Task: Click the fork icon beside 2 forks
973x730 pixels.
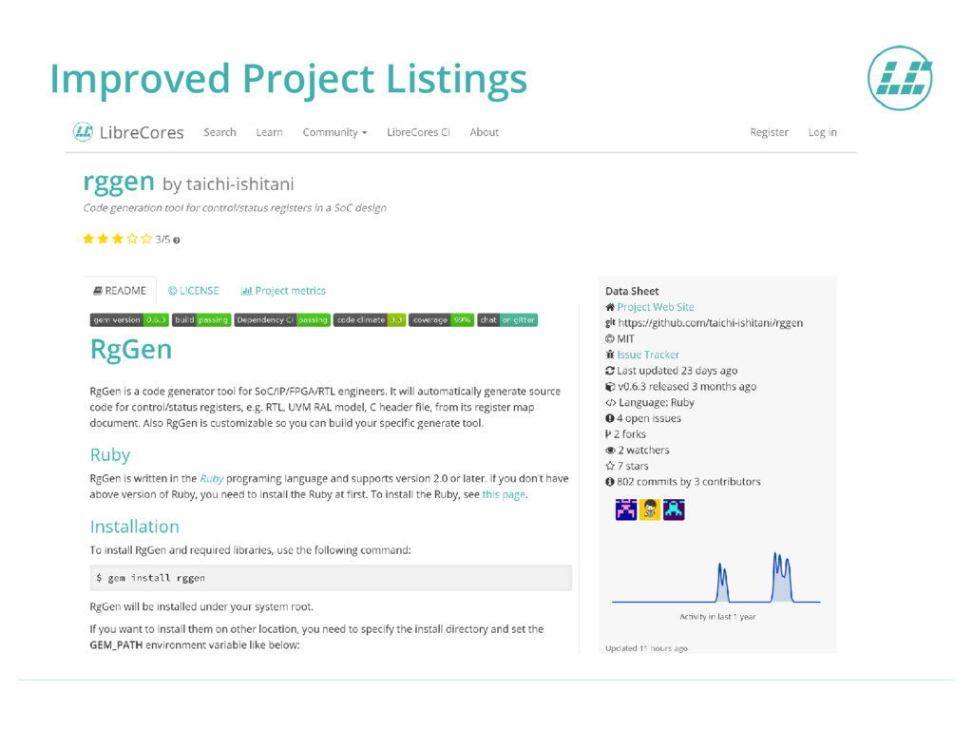Action: pyautogui.click(x=608, y=433)
